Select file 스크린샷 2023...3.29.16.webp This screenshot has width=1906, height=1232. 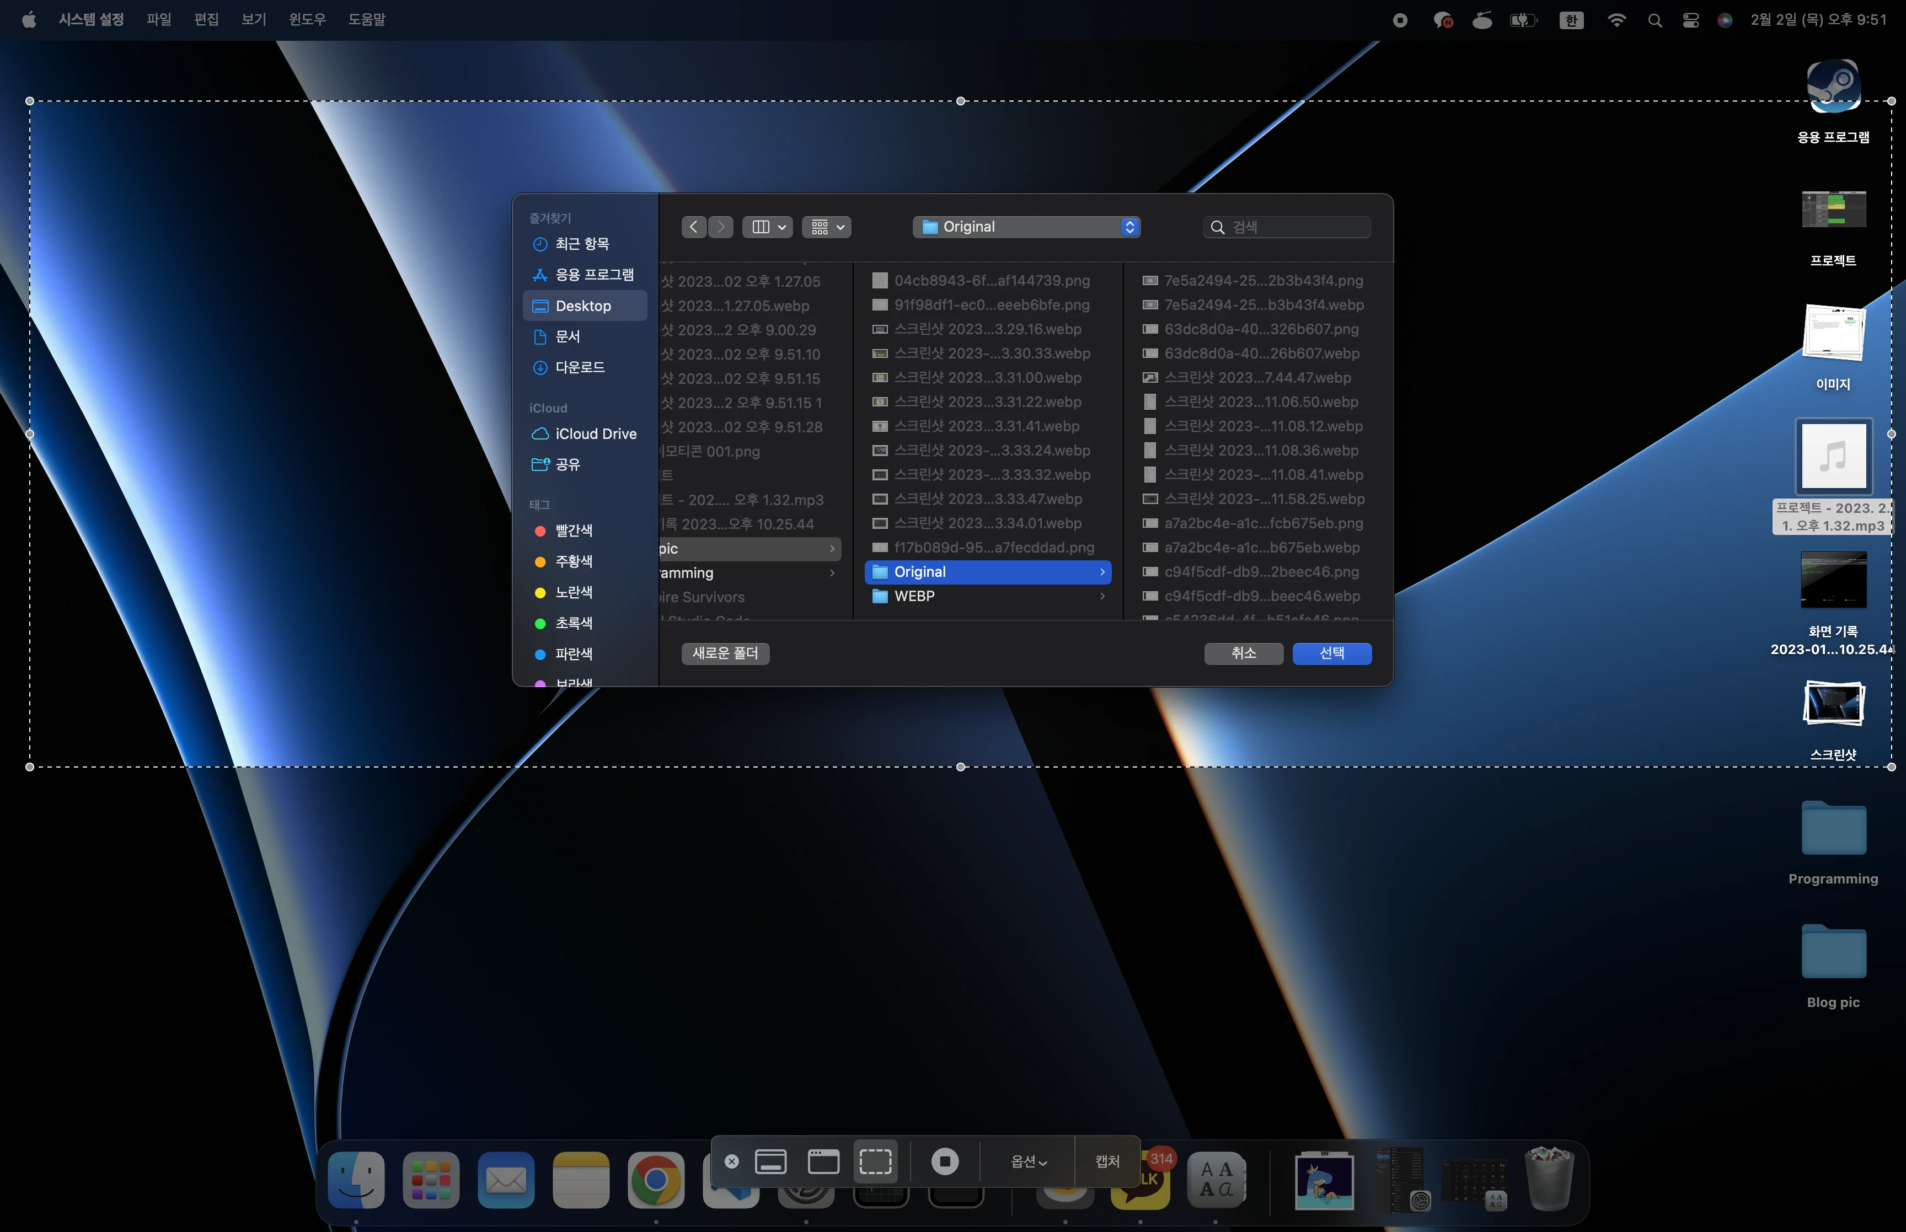tap(988, 330)
